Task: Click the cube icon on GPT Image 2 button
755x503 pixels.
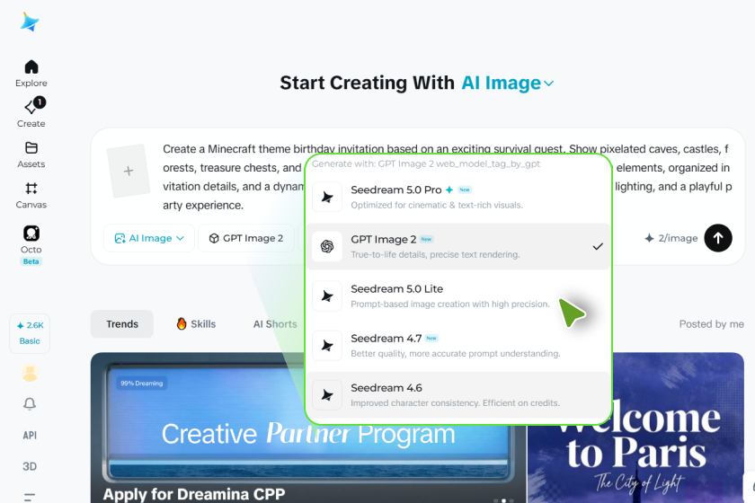Action: point(214,238)
